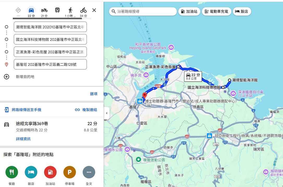Switch to public transit mode
Image resolution: width=283 pixels, height=187 pixels.
click(x=57, y=10)
